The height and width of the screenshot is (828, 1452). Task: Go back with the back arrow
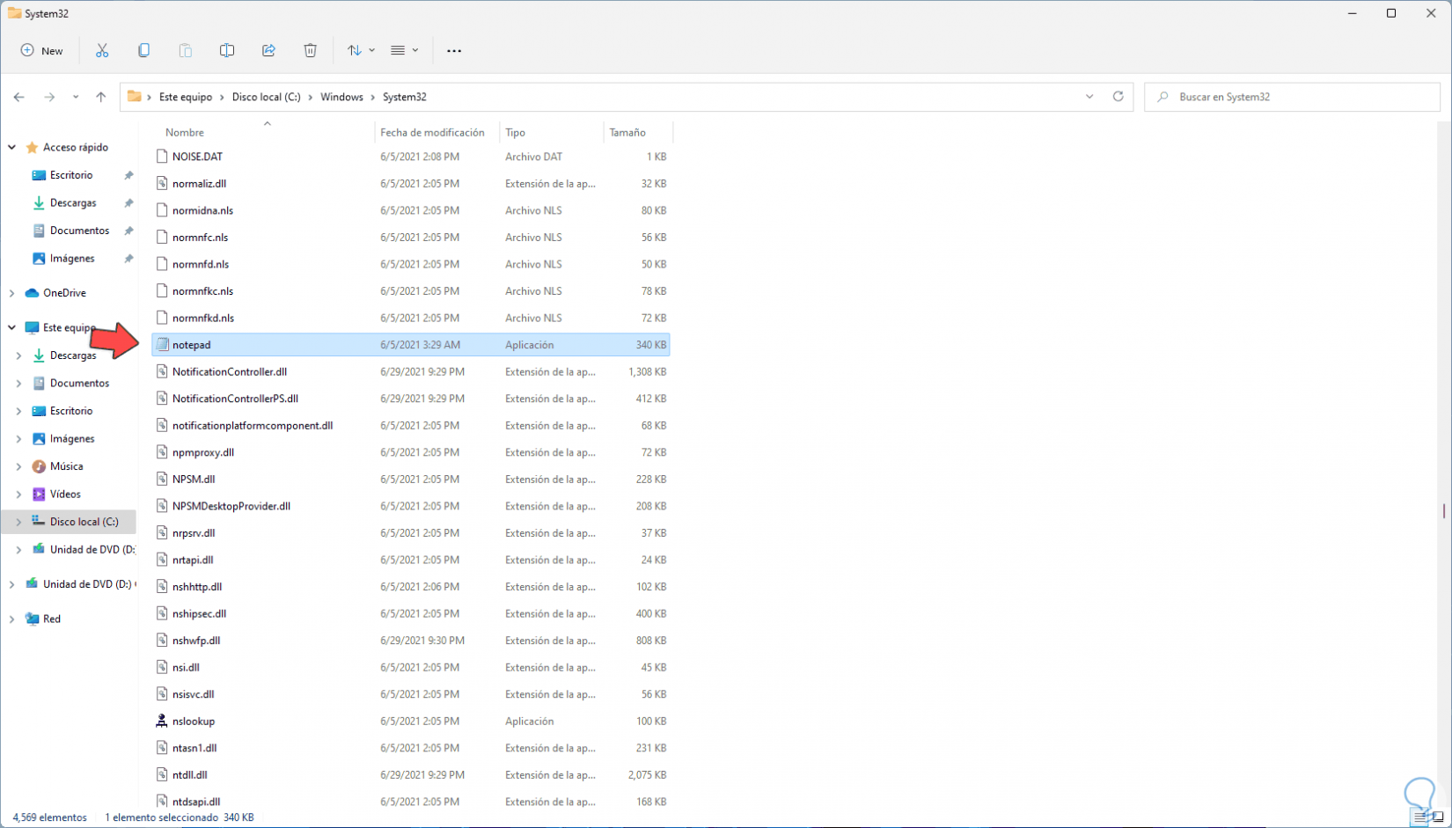pos(19,97)
